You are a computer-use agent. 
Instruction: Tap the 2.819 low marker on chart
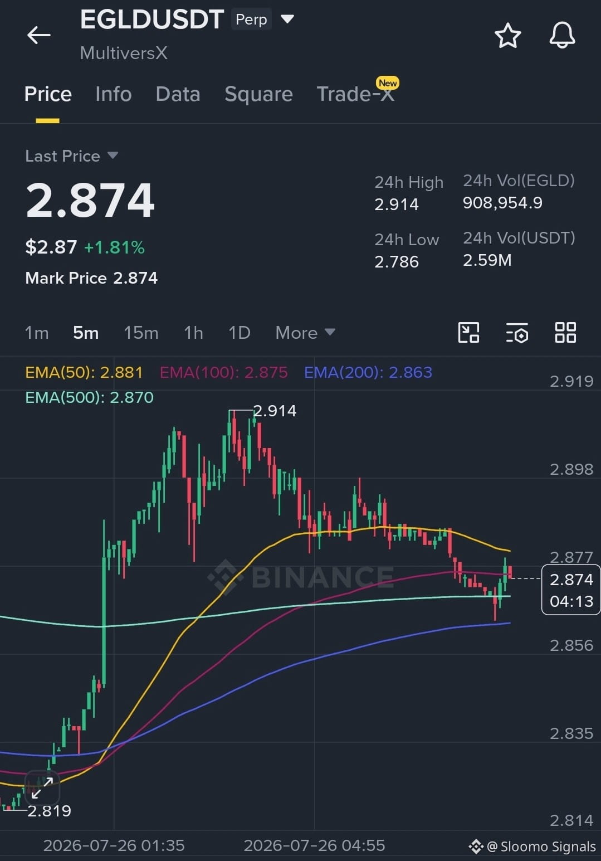(50, 811)
